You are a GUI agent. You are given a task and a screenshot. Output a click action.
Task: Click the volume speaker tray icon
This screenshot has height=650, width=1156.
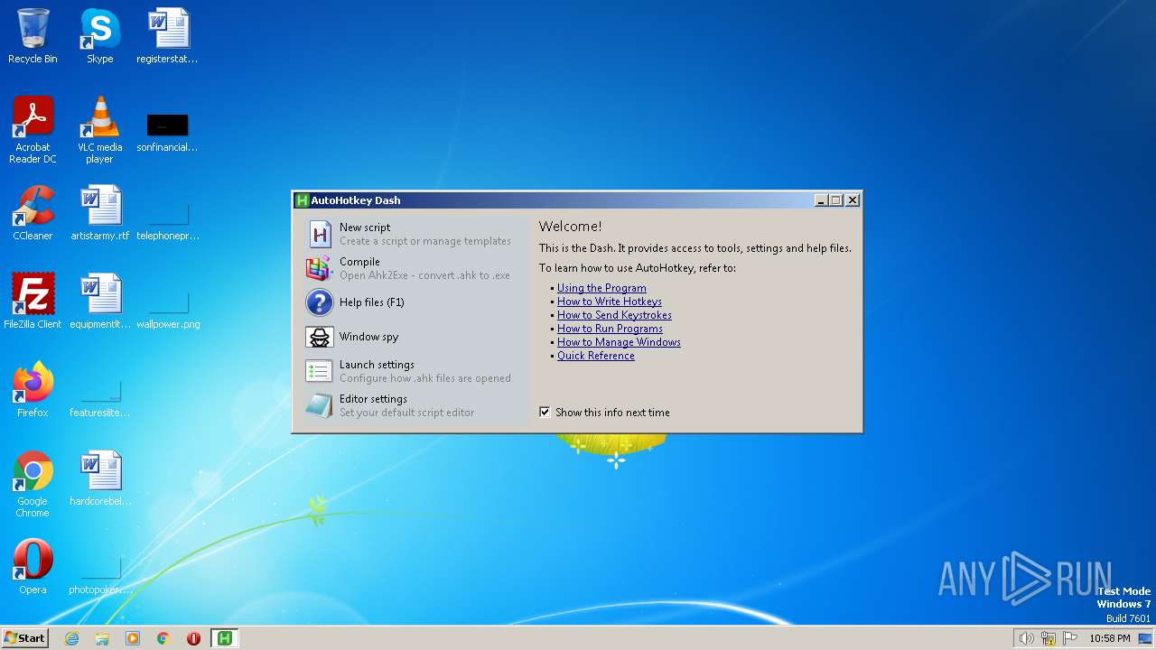pos(1026,638)
